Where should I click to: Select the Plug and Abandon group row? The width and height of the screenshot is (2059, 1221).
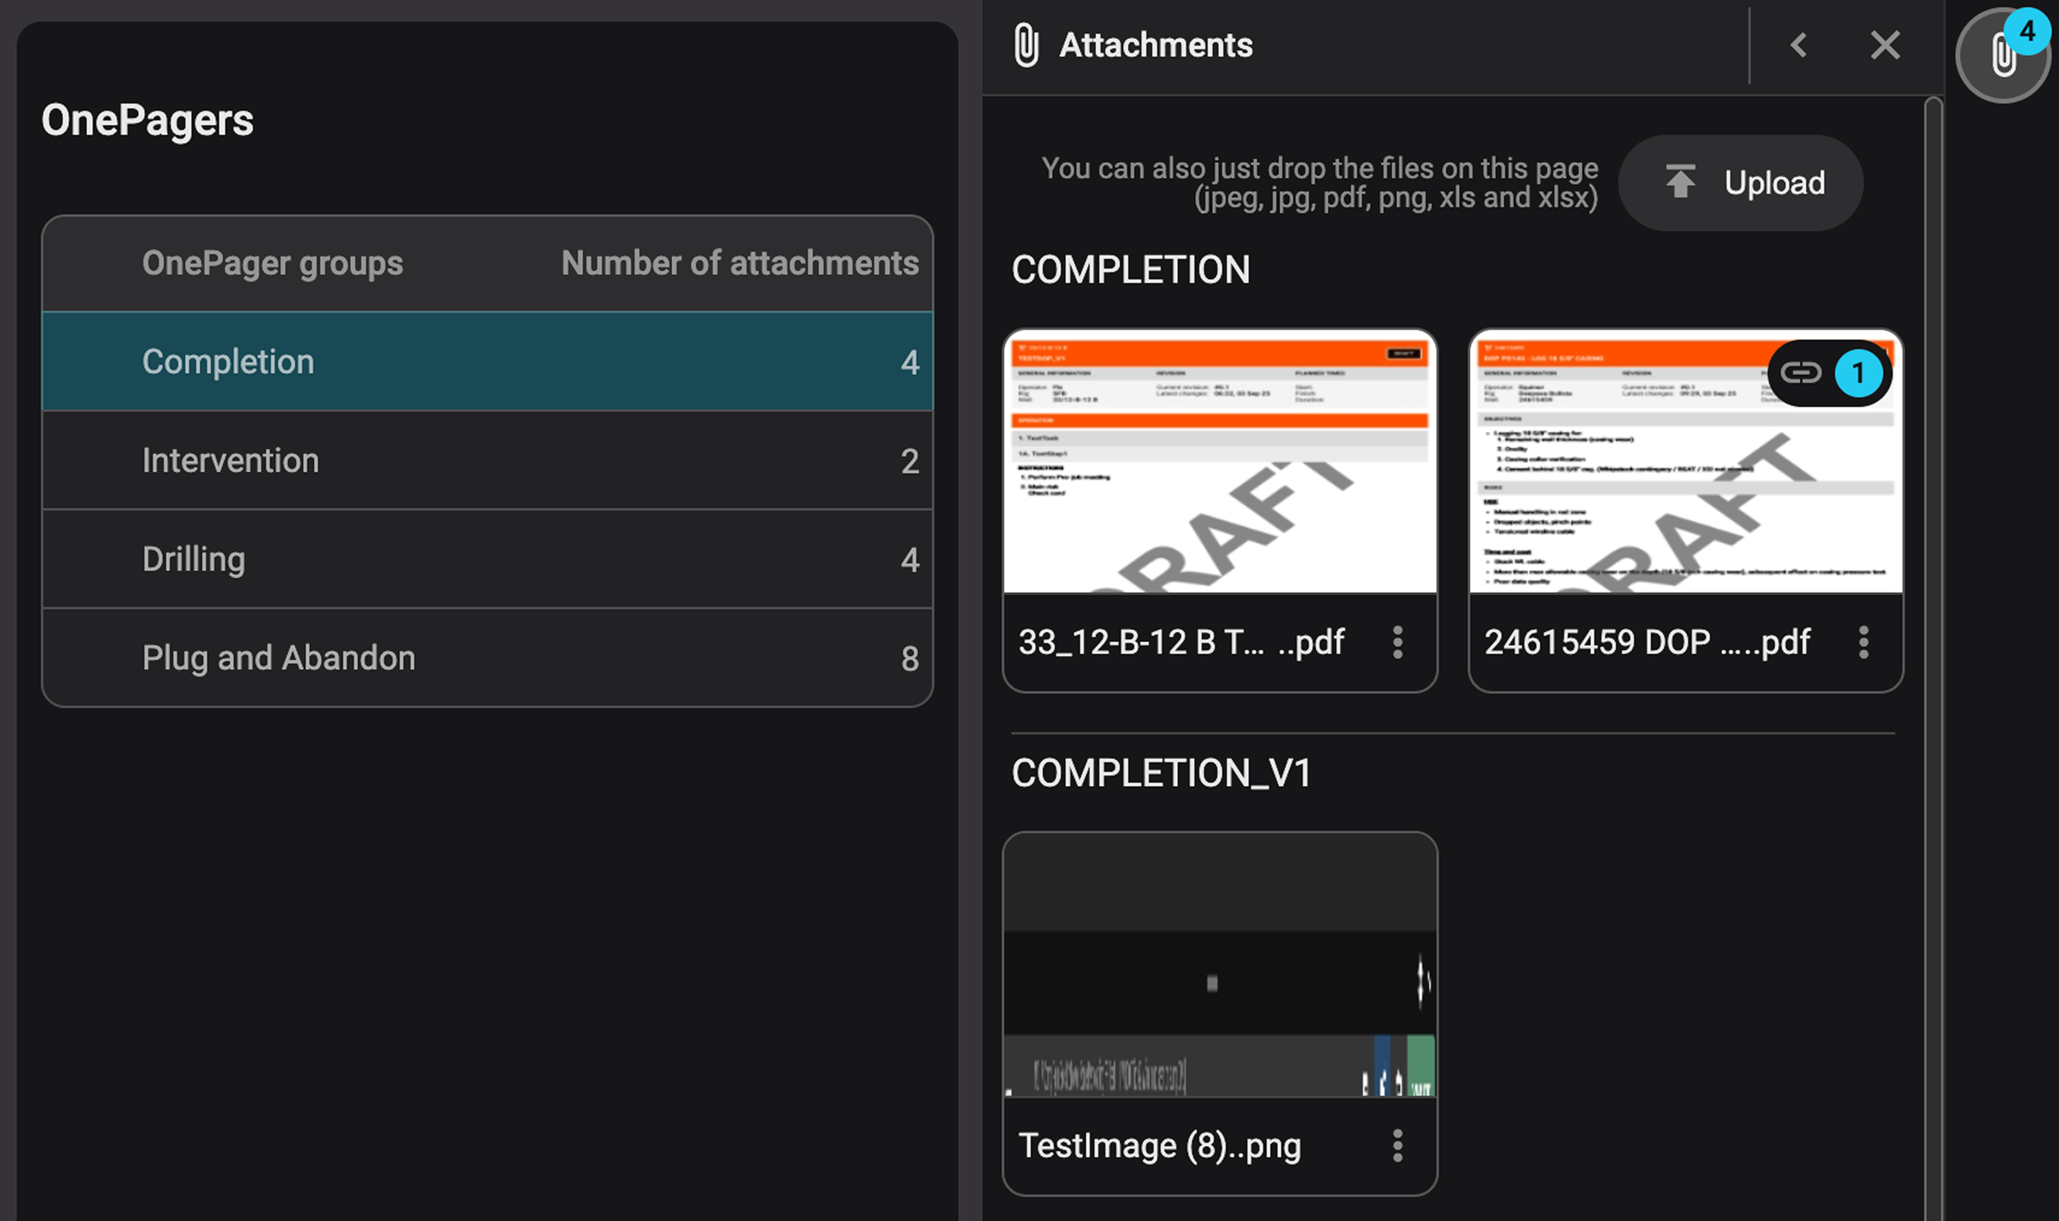click(487, 657)
